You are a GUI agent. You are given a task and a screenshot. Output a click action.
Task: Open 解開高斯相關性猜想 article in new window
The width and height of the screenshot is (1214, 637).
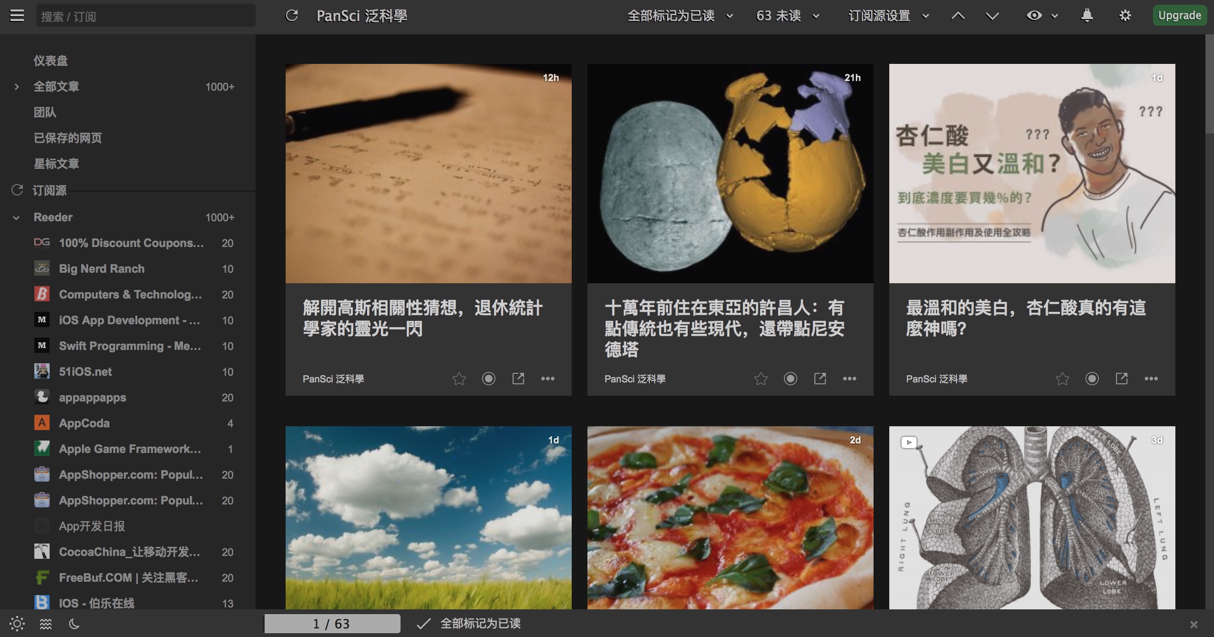coord(518,379)
